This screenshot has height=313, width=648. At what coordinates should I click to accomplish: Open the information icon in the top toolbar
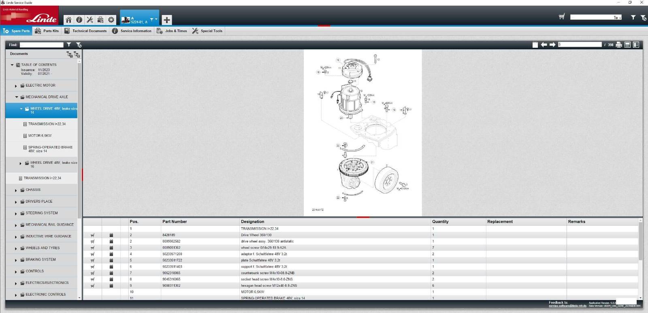[79, 20]
